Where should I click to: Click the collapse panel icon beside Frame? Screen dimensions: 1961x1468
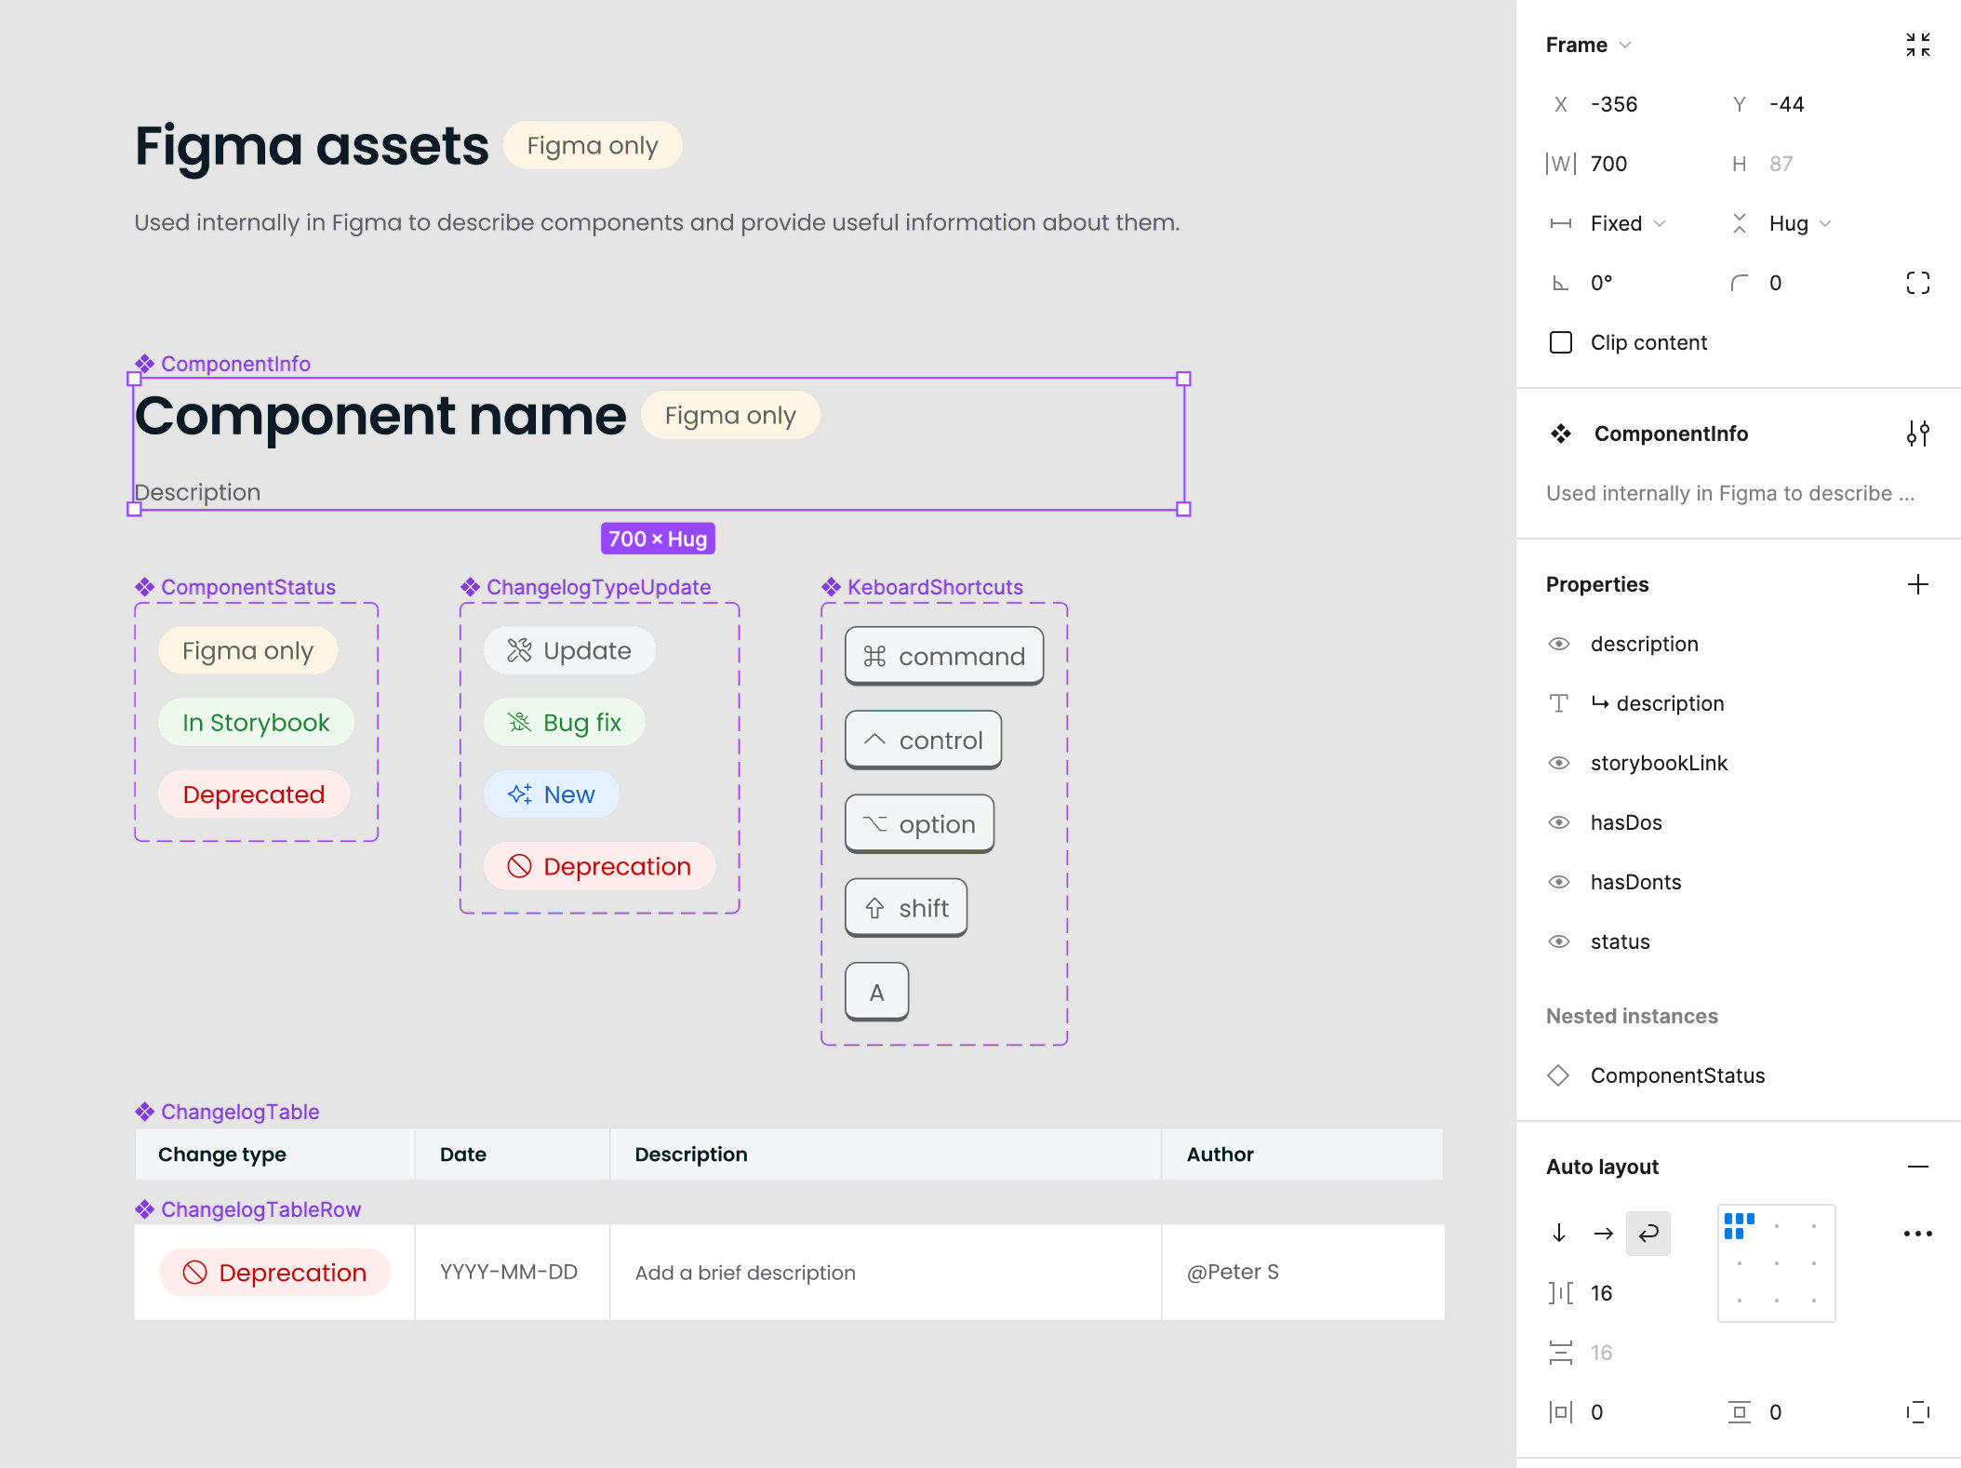[1917, 45]
